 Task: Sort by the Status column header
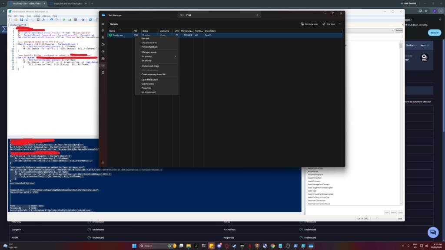coord(150,31)
